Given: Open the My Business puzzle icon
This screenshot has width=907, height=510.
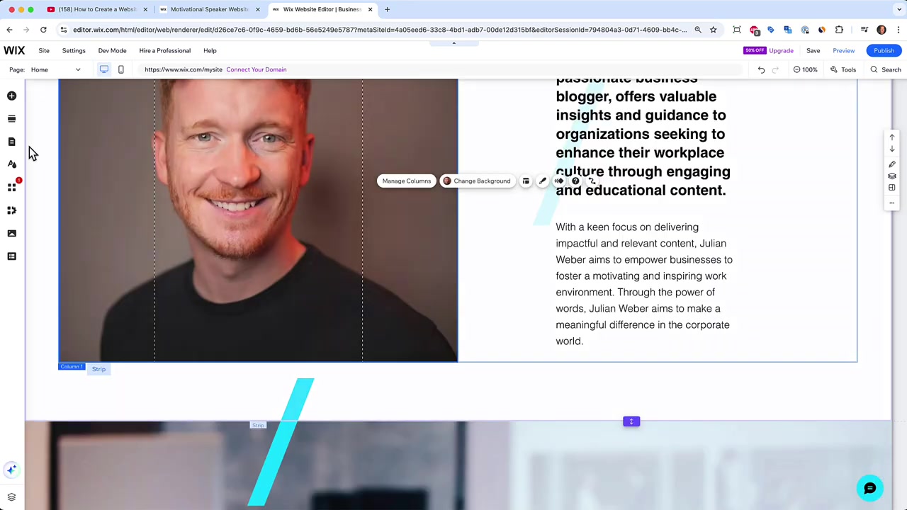Looking at the screenshot, I should pos(11,210).
